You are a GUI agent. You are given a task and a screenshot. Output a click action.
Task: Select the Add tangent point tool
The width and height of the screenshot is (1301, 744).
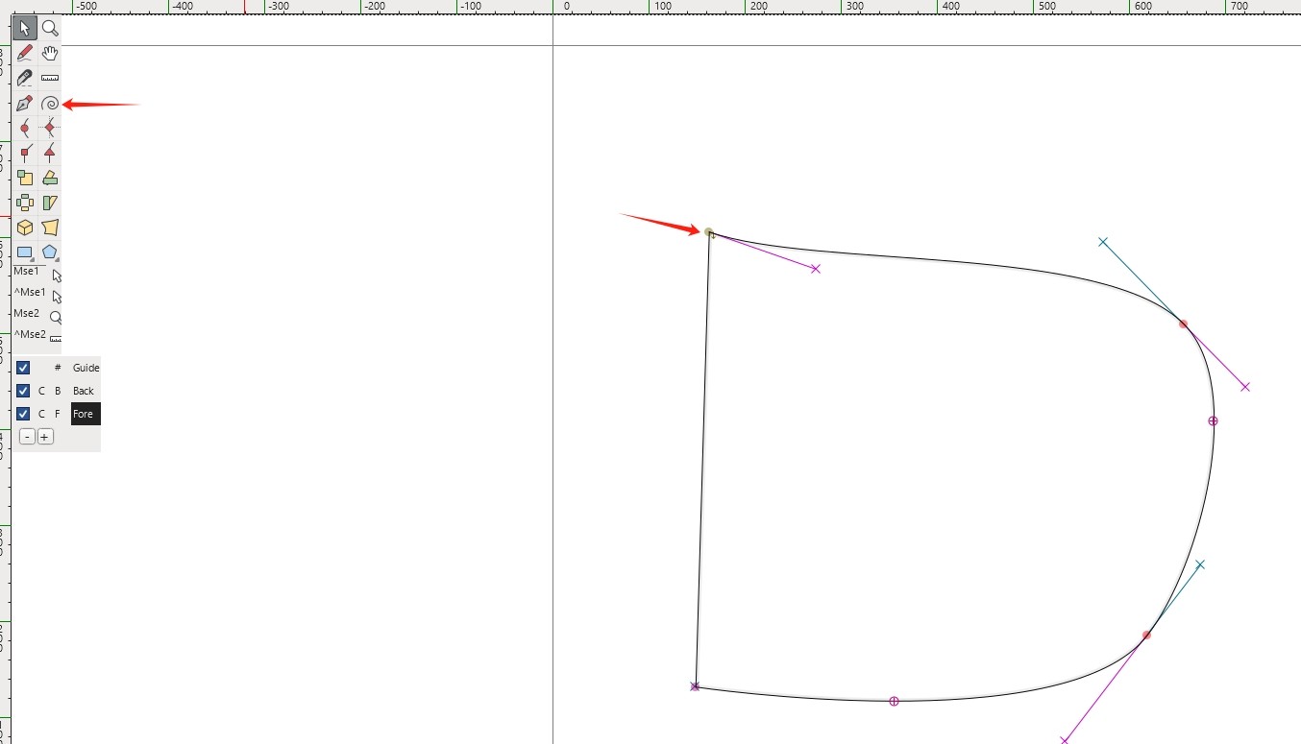pos(50,153)
